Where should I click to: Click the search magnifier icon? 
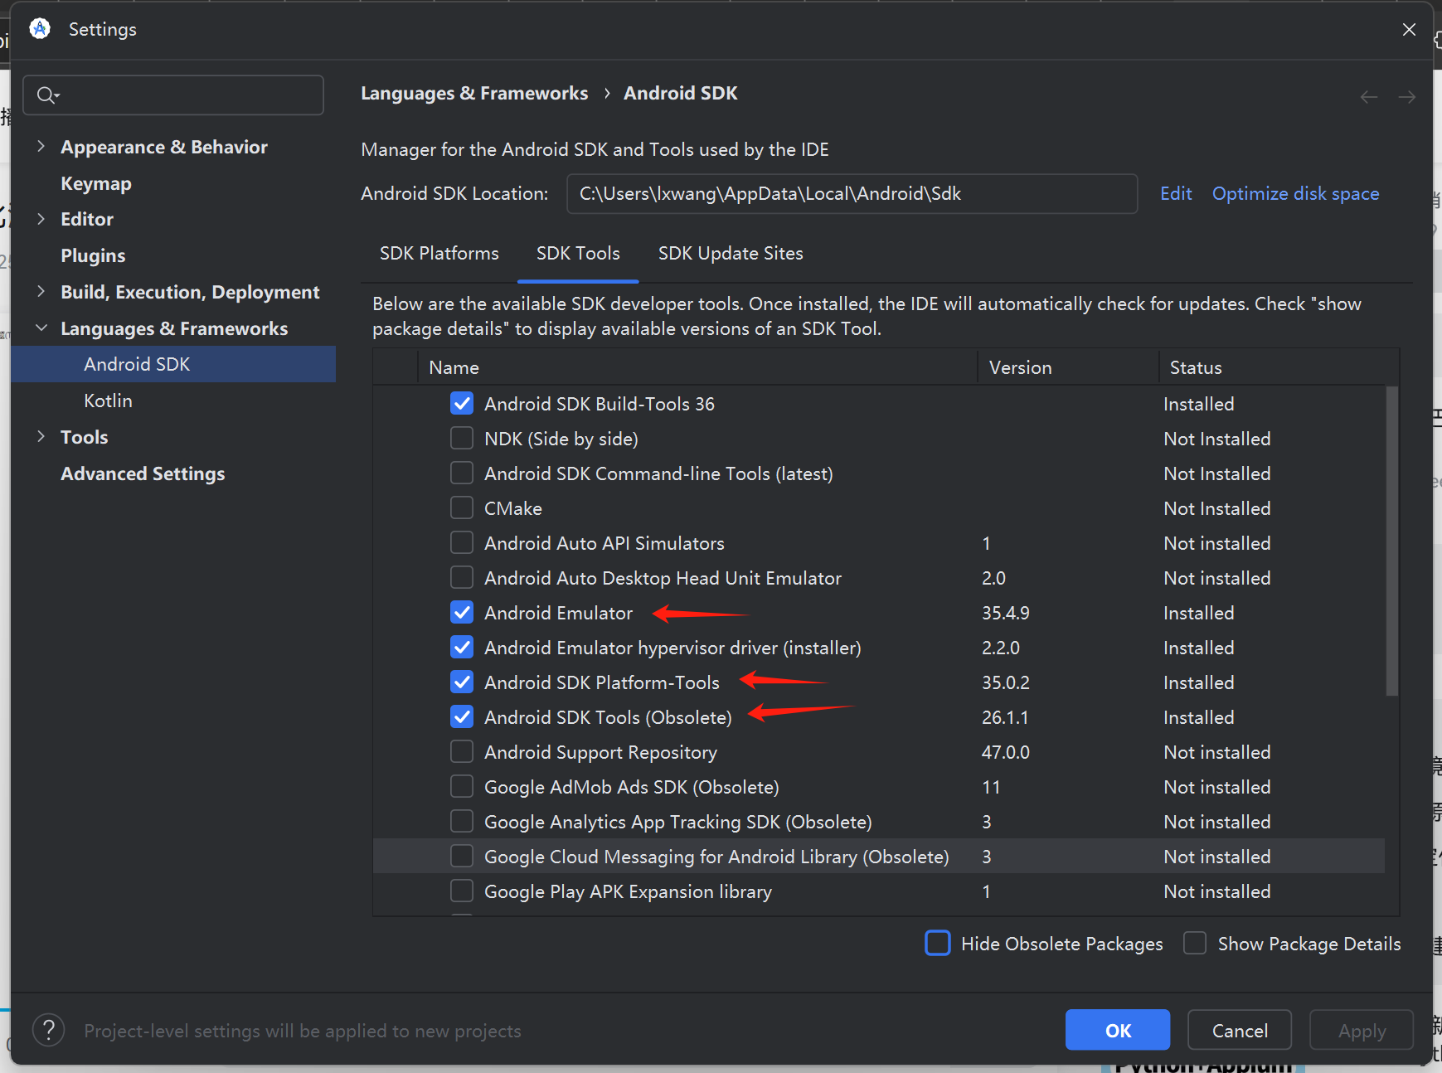(x=47, y=95)
